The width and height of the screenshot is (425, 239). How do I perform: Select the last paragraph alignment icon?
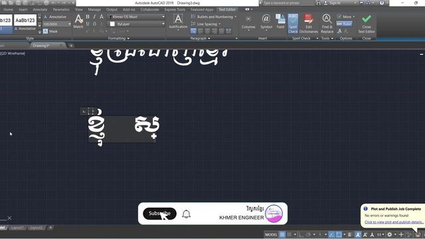[x=228, y=31]
